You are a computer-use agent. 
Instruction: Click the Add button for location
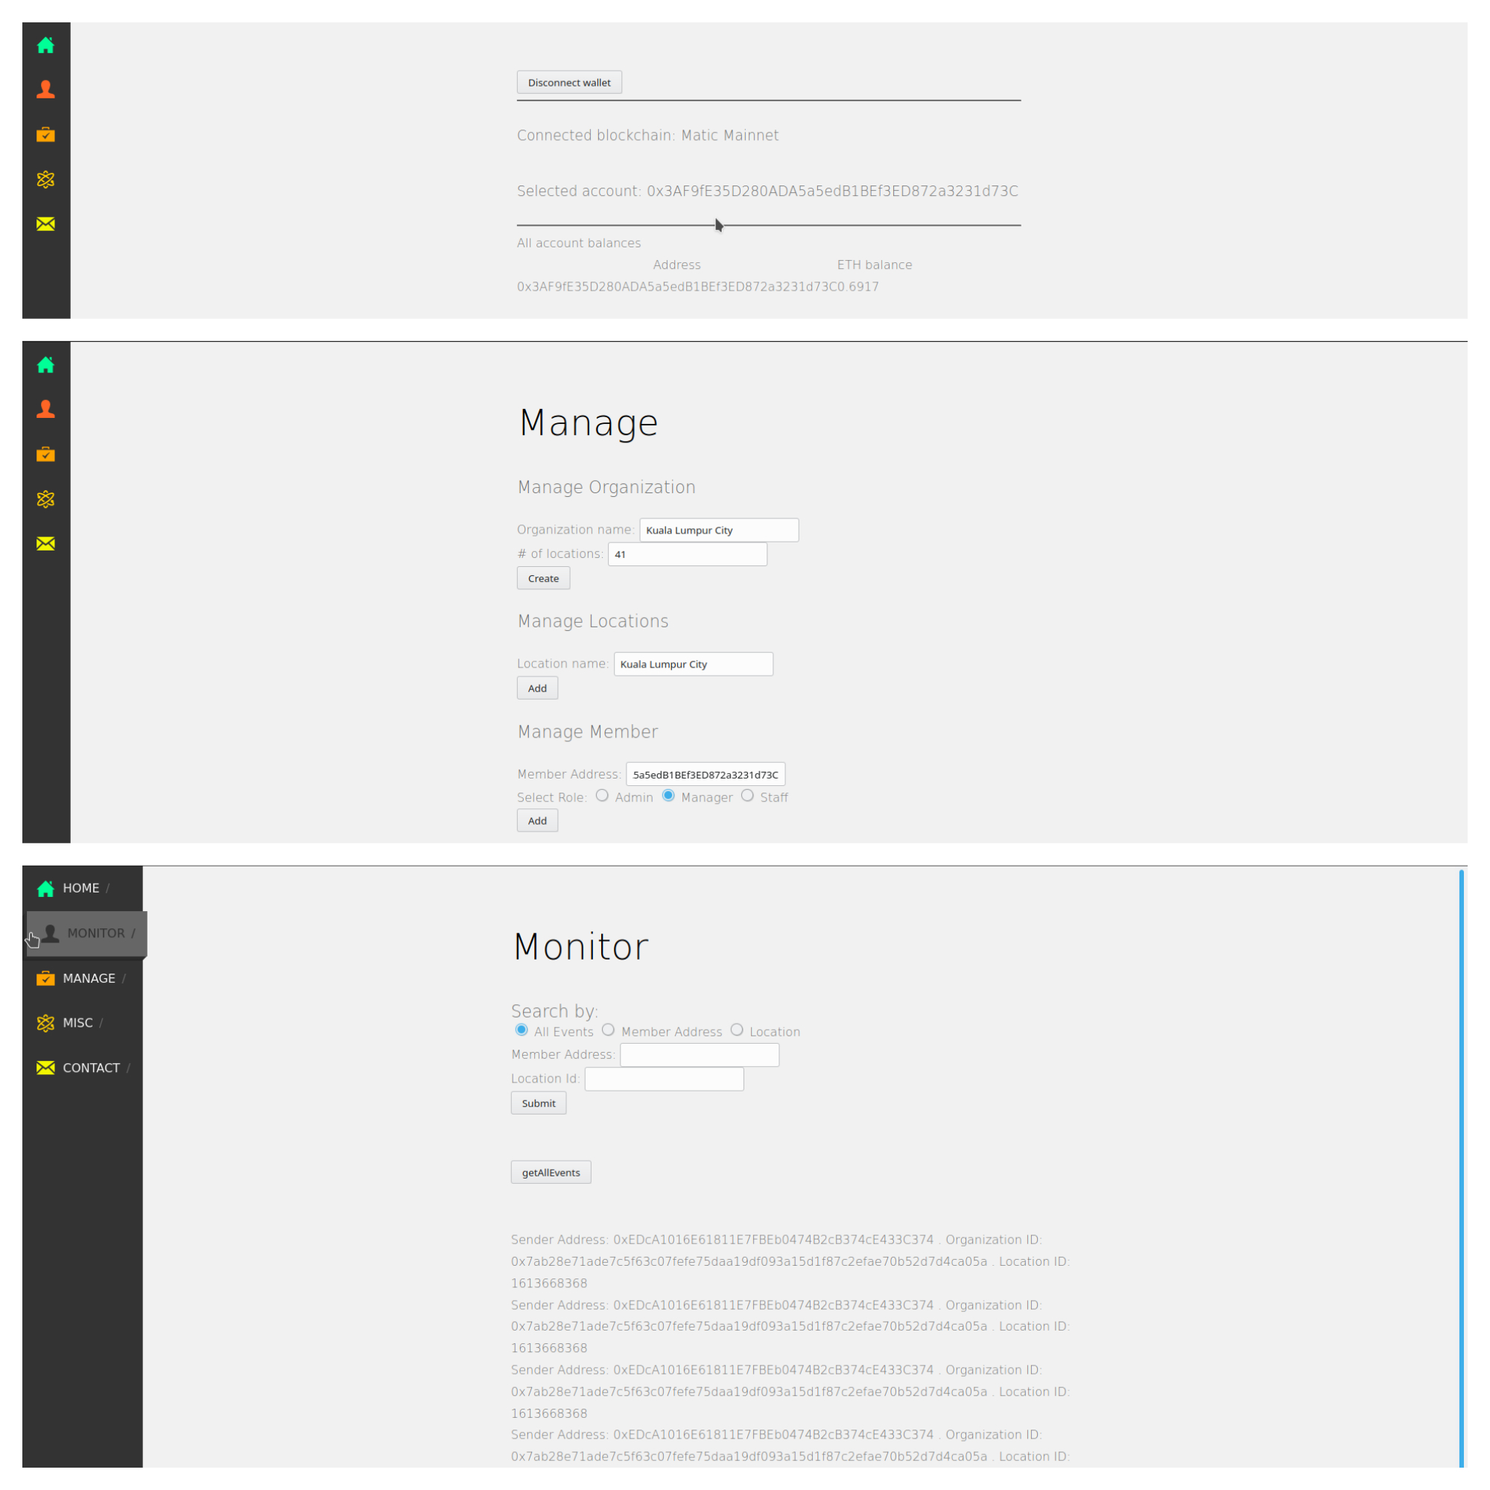tap(536, 688)
